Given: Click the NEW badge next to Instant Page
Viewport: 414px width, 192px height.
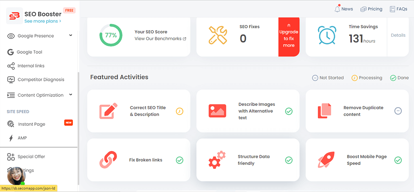Looking at the screenshot, I should [x=68, y=123].
